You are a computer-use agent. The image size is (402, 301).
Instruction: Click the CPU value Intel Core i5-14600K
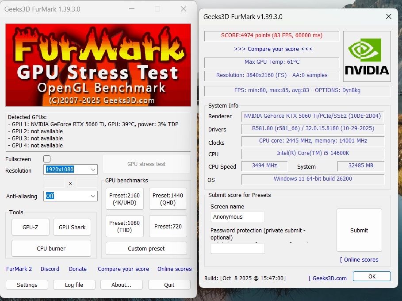click(313, 153)
